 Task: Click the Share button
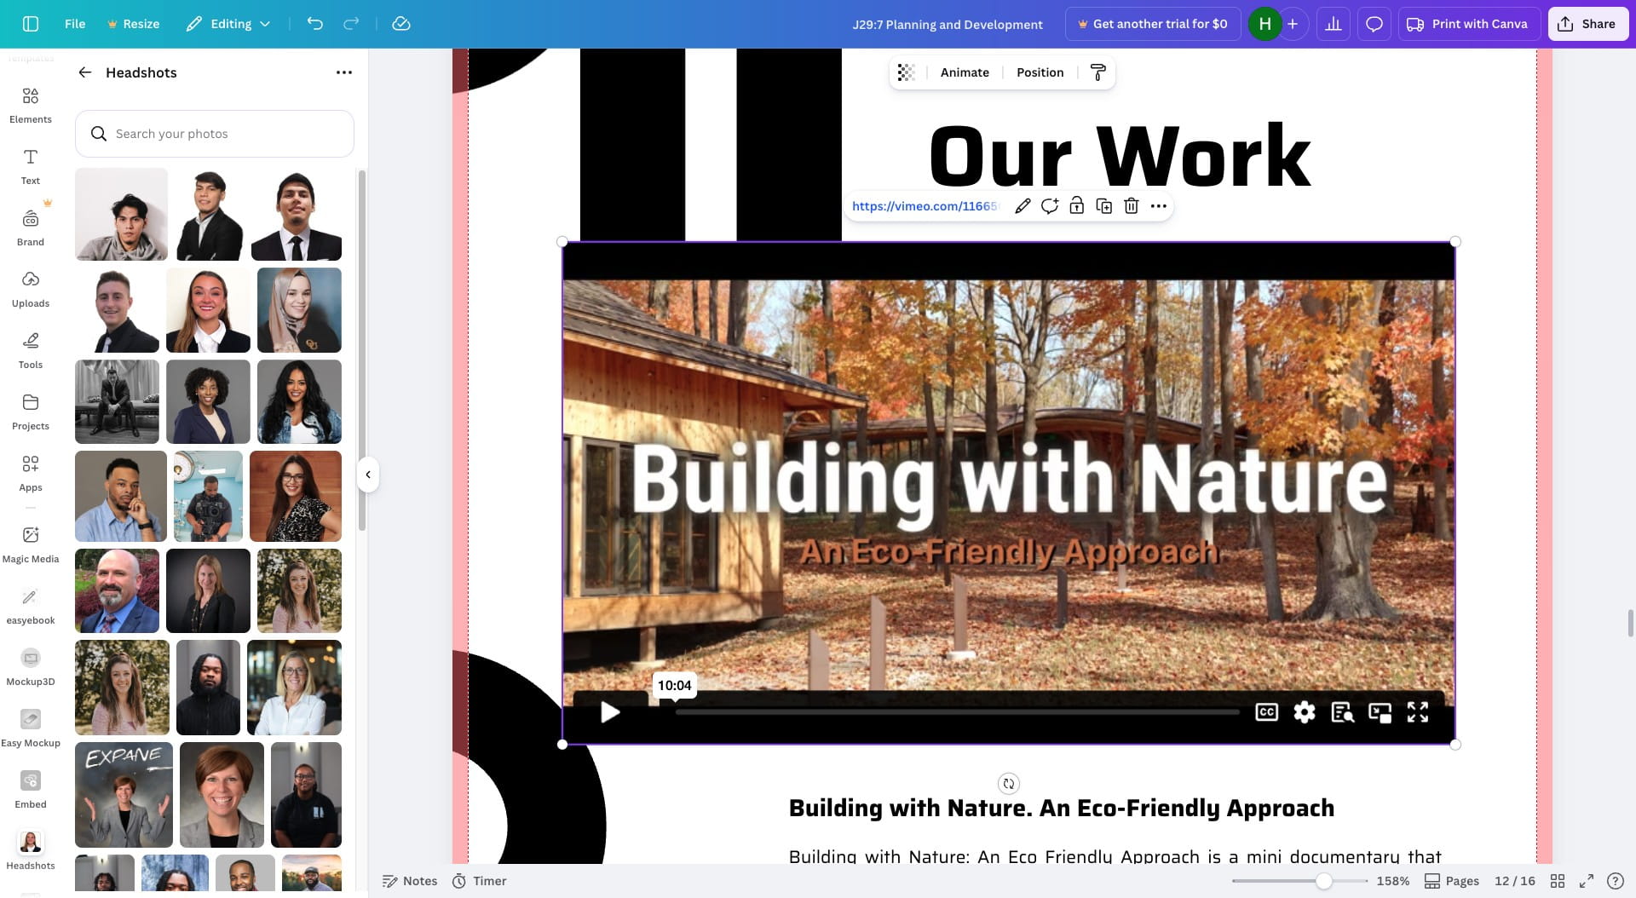tap(1587, 24)
